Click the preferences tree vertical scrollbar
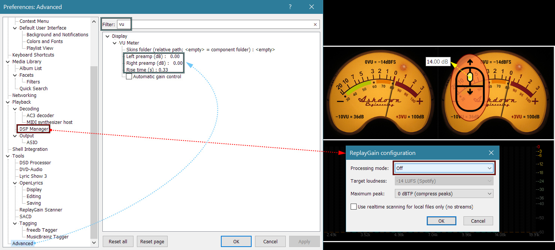This screenshot has width=555, height=250. 94,150
